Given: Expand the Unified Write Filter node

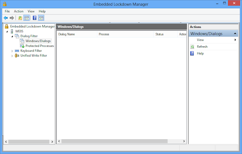Looking at the screenshot, I should (12, 56).
